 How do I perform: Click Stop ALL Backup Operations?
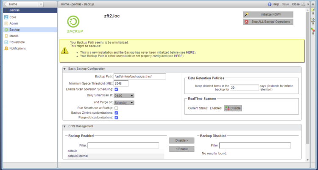(268, 22)
